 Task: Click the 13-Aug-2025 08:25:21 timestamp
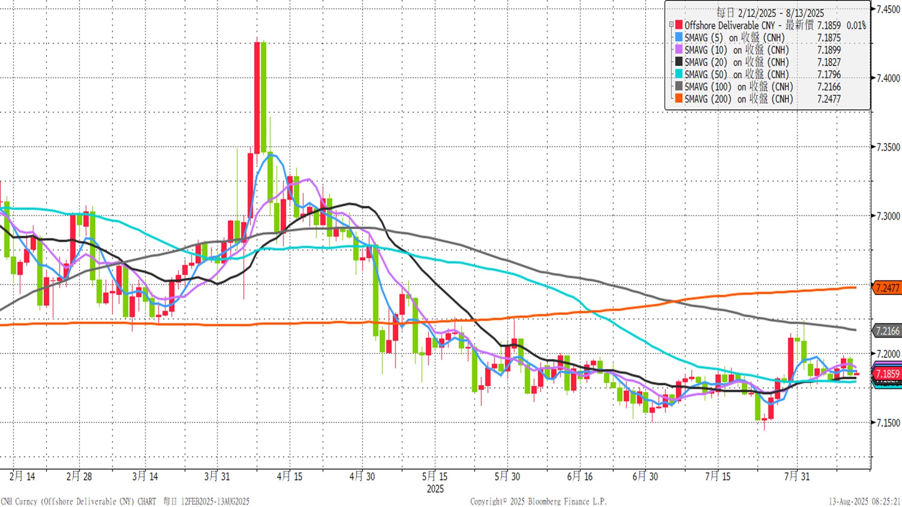[865, 501]
